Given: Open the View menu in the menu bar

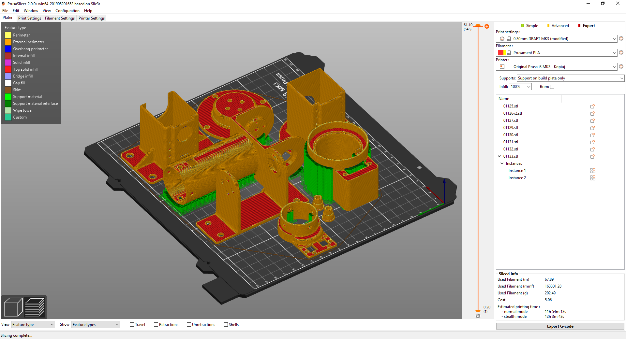Looking at the screenshot, I should pos(47,11).
